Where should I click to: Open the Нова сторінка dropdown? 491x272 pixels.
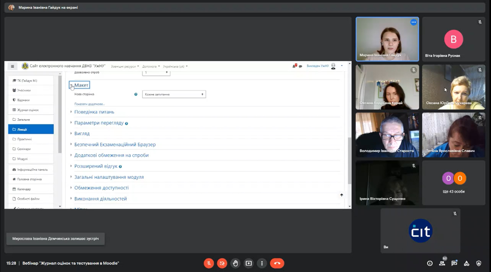(174, 94)
